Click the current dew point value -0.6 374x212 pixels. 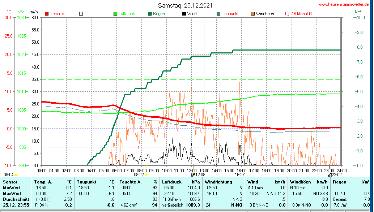pos(110,205)
